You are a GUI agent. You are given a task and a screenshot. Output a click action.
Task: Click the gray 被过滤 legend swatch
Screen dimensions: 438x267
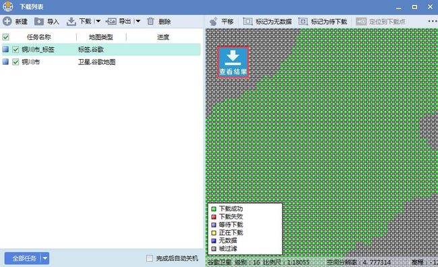click(x=214, y=249)
